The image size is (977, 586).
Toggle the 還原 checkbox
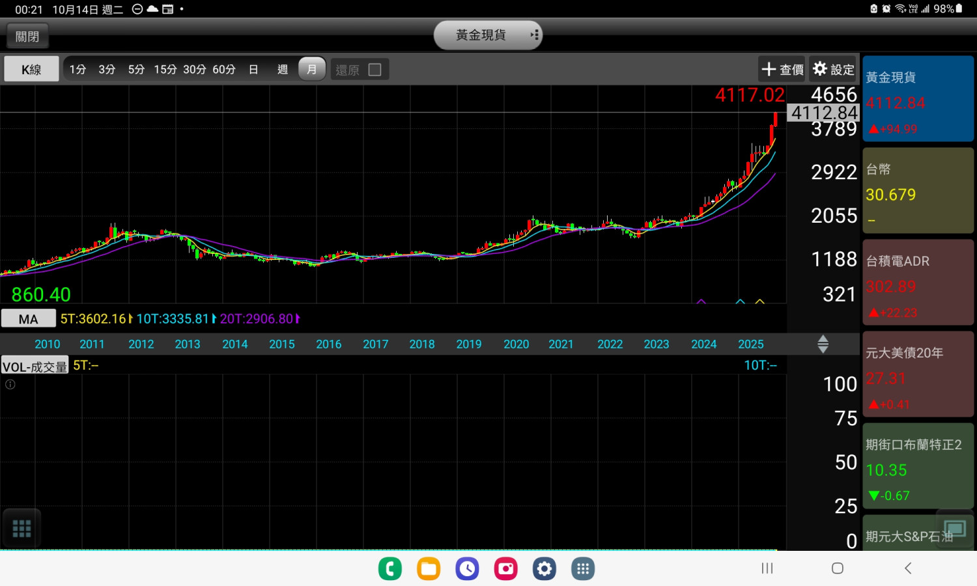(x=375, y=70)
